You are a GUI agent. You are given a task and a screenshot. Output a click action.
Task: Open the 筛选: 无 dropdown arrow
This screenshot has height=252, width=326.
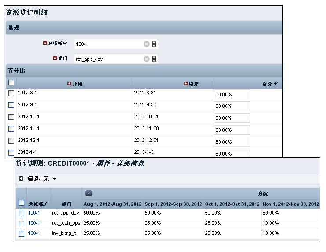pyautogui.click(x=54, y=178)
